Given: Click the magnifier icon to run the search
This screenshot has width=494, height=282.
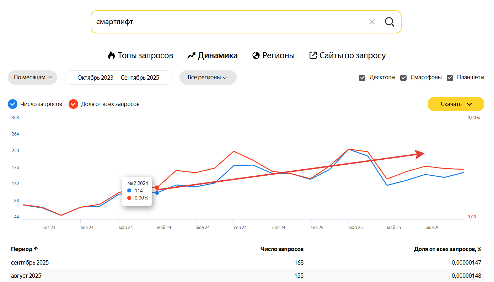Looking at the screenshot, I should 390,21.
